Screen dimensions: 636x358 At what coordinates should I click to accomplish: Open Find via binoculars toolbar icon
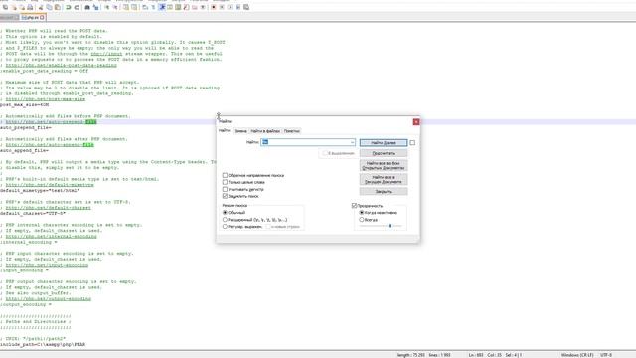coord(87,7)
